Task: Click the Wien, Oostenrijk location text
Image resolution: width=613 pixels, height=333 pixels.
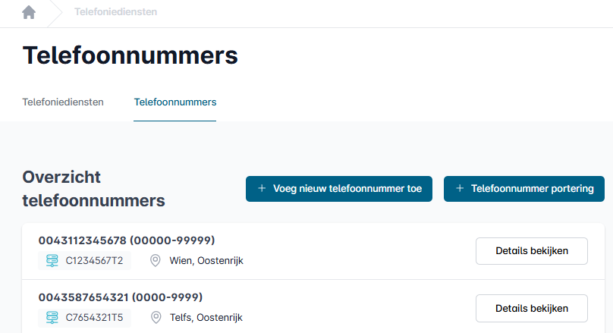Action: tap(206, 261)
